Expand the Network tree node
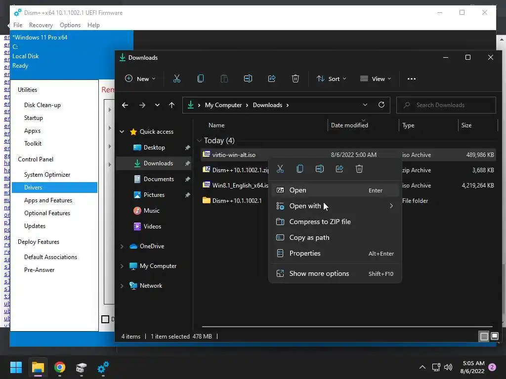506x379 pixels. (x=122, y=286)
